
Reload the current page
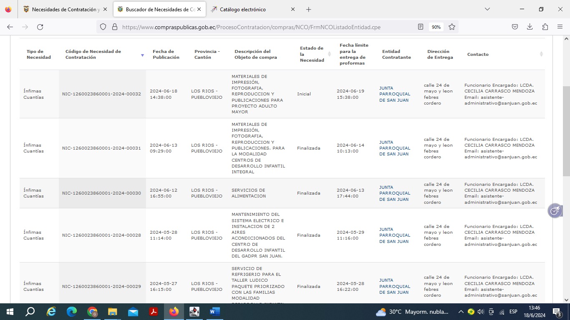[x=40, y=27]
